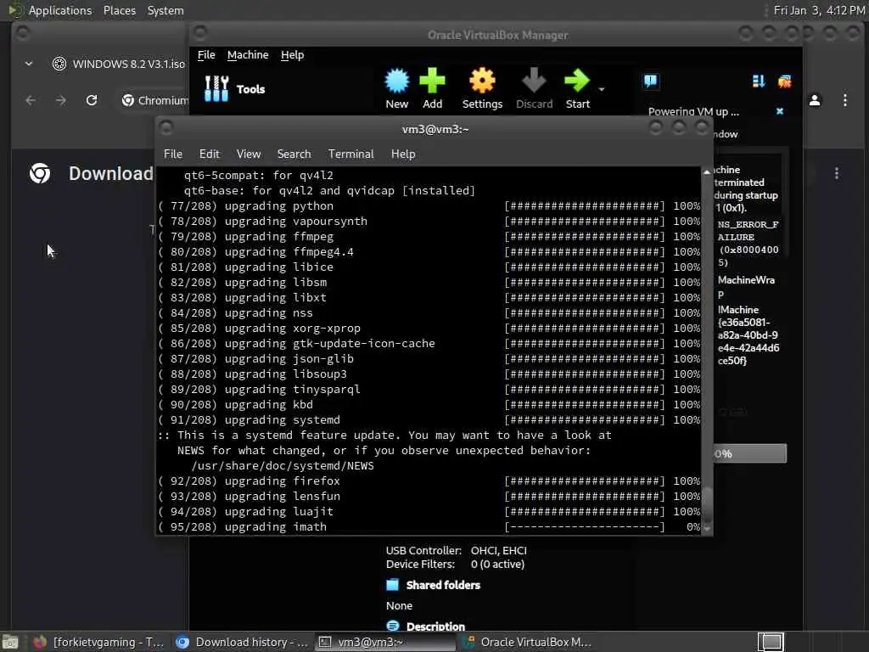Click the notification center icon in VirtualBox
The image size is (869, 652).
[651, 81]
